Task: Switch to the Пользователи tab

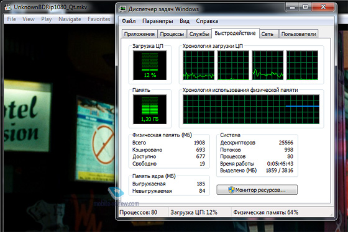Action: [x=298, y=34]
